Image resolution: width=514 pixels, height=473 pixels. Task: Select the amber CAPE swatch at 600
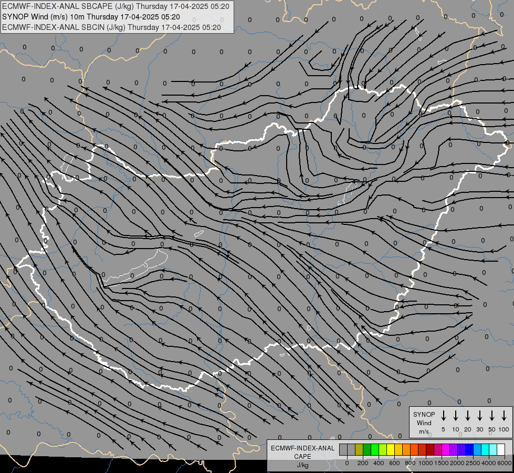pyautogui.click(x=398, y=449)
